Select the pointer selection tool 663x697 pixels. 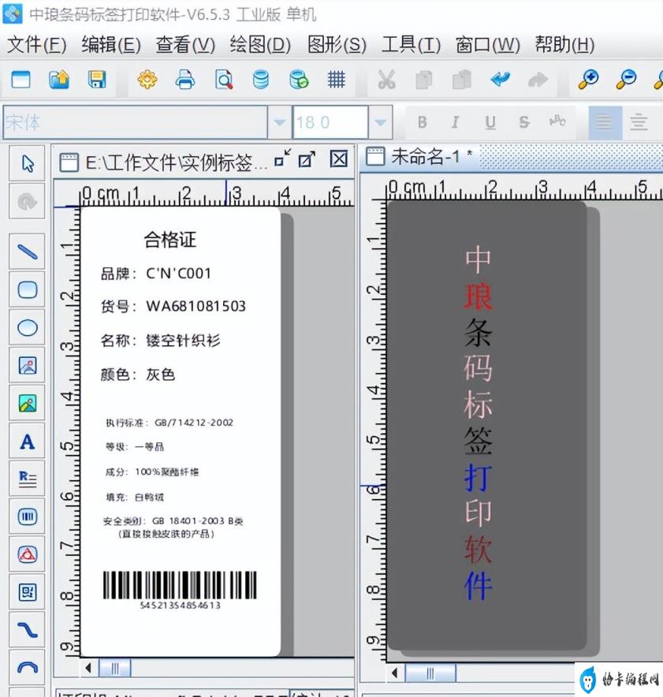click(x=28, y=163)
